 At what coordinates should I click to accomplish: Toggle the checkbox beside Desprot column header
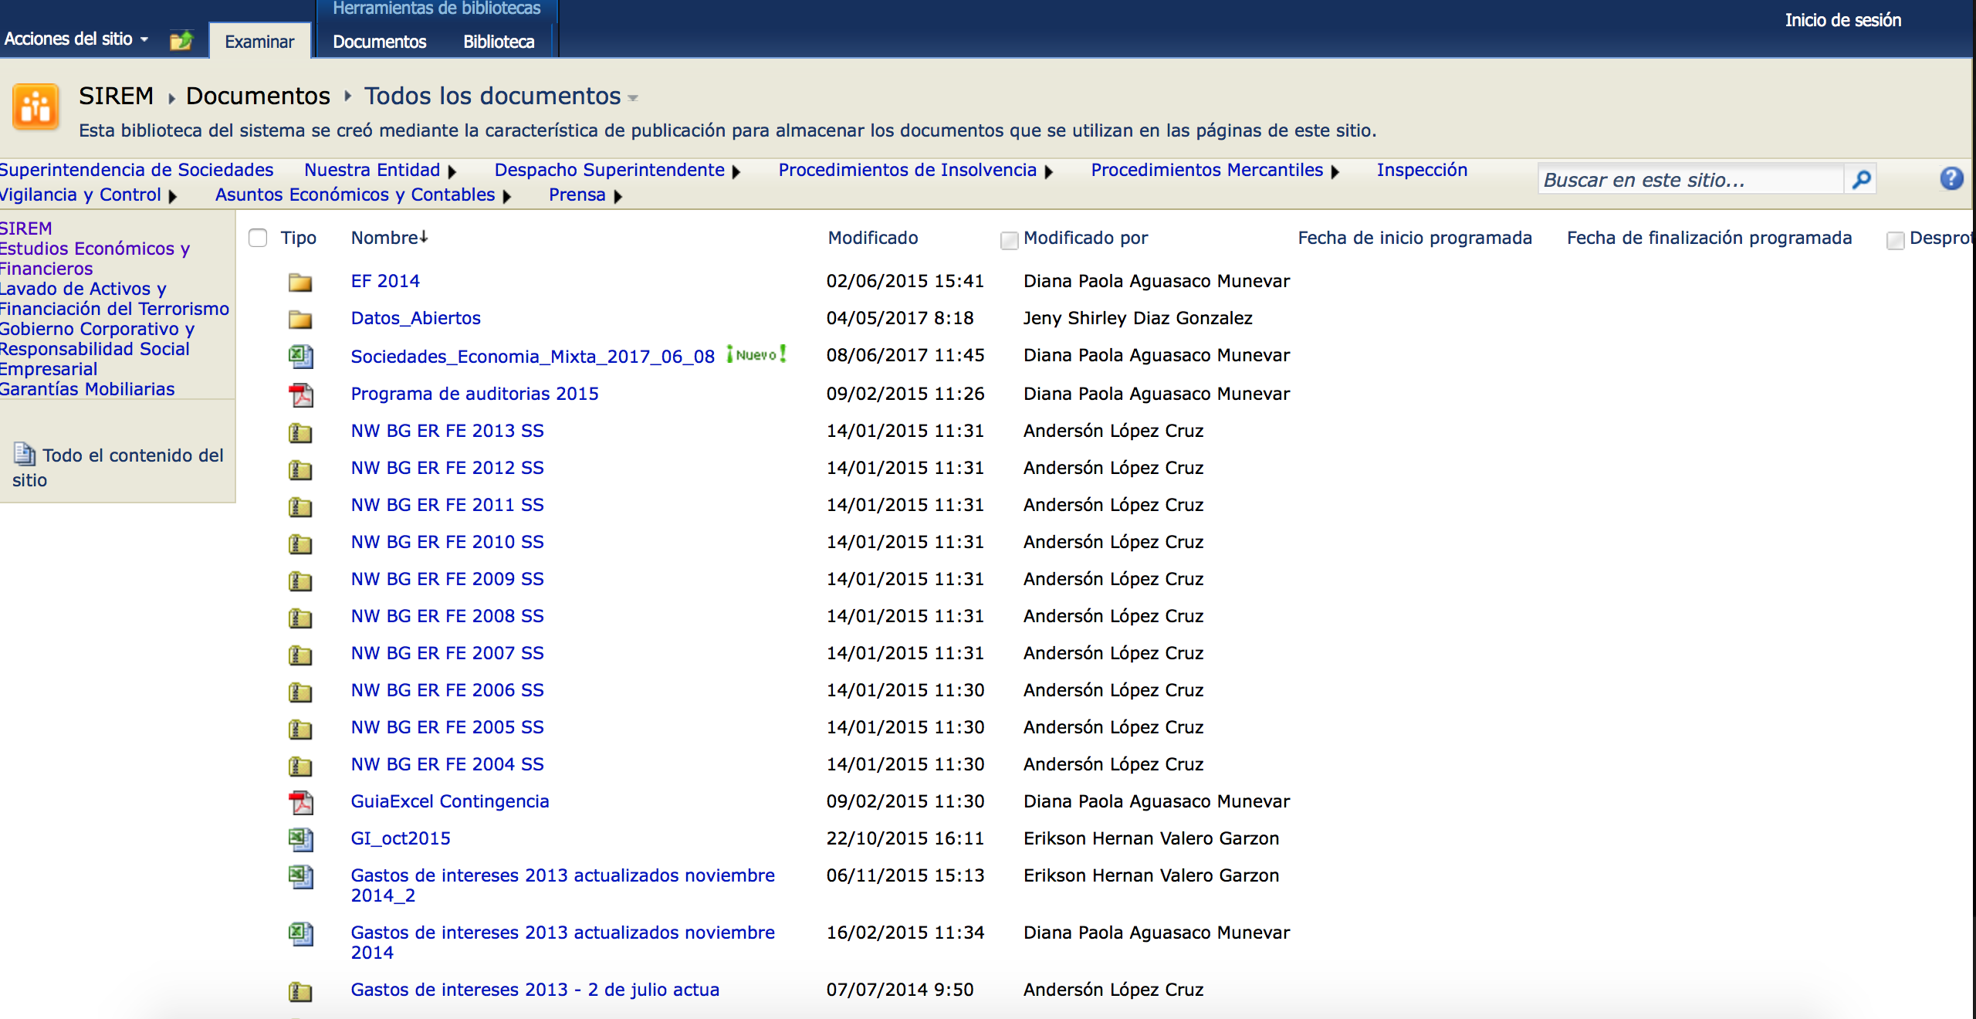[x=1895, y=240]
